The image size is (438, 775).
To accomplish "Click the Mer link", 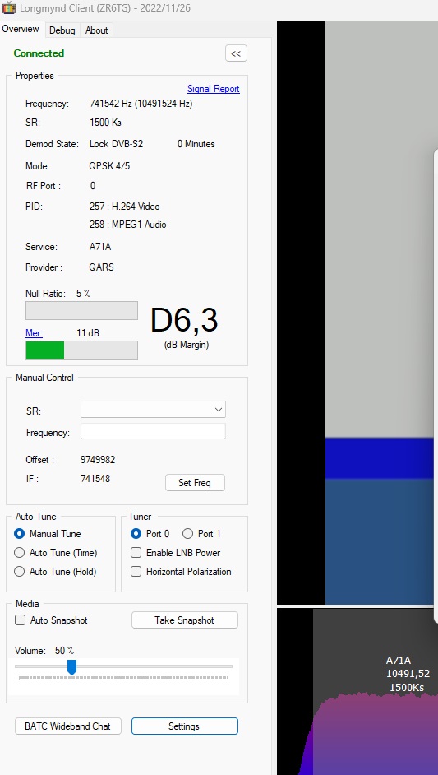I will click(34, 333).
